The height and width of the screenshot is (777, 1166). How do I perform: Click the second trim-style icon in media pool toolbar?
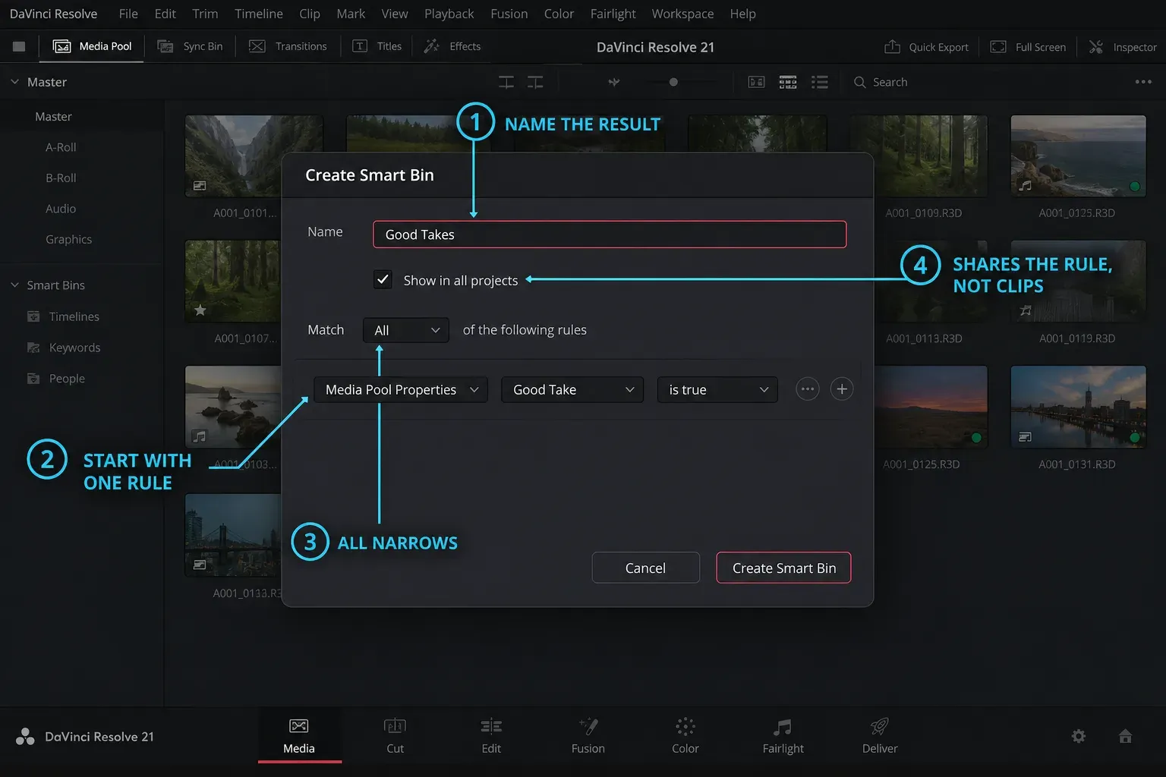(535, 82)
